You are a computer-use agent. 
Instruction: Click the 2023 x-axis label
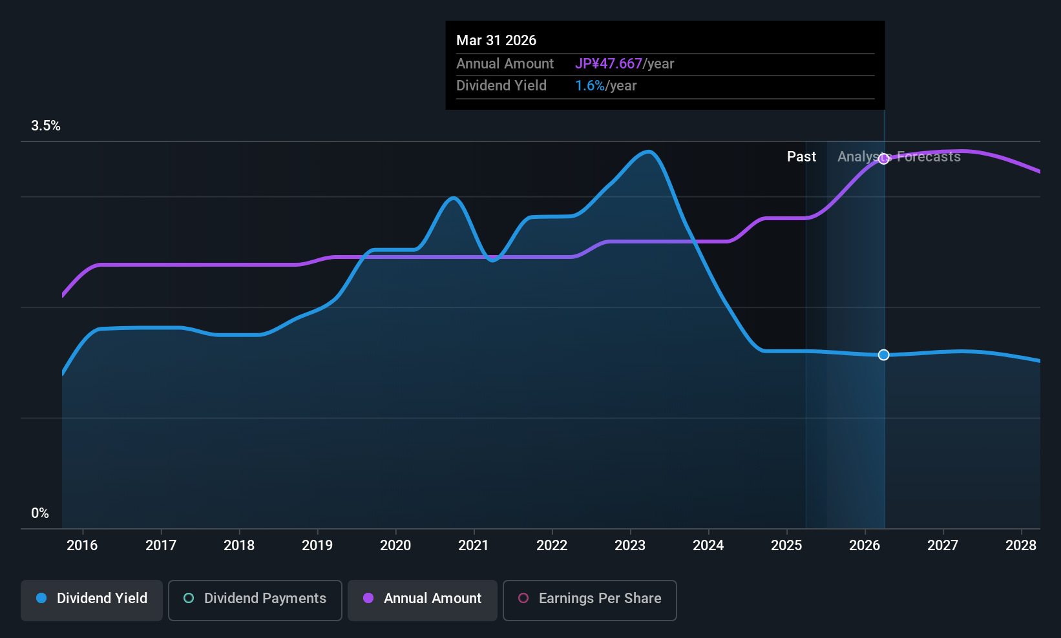click(x=630, y=546)
